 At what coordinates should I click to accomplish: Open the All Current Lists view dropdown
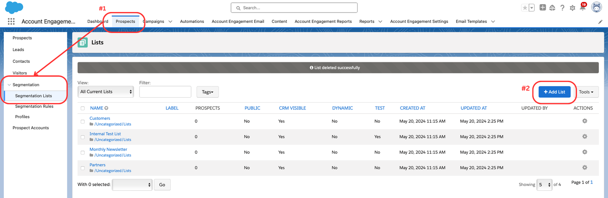[106, 92]
